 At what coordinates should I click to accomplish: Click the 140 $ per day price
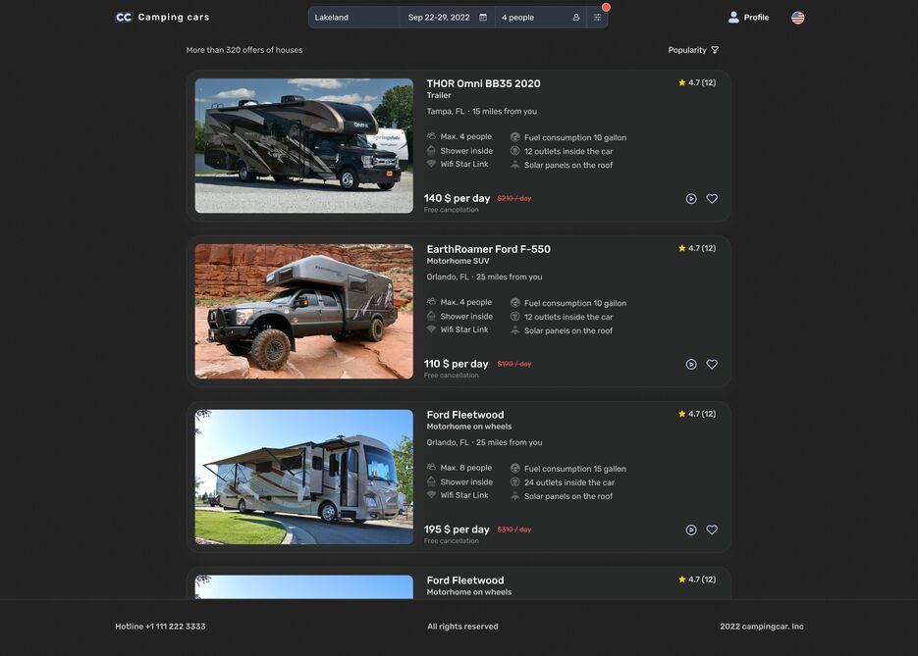pyautogui.click(x=457, y=198)
